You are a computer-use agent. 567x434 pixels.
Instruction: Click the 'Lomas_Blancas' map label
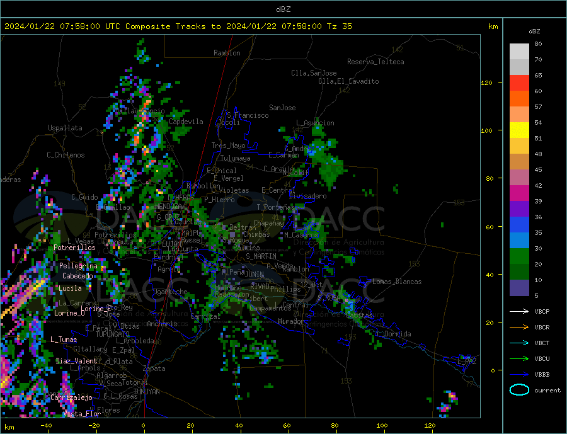coord(397,282)
